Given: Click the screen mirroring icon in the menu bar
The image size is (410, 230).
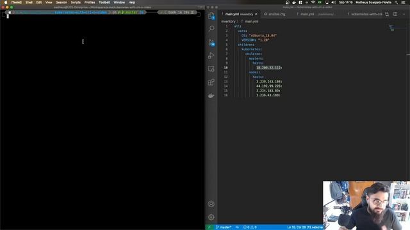Looking at the screenshot, I should (327, 3).
